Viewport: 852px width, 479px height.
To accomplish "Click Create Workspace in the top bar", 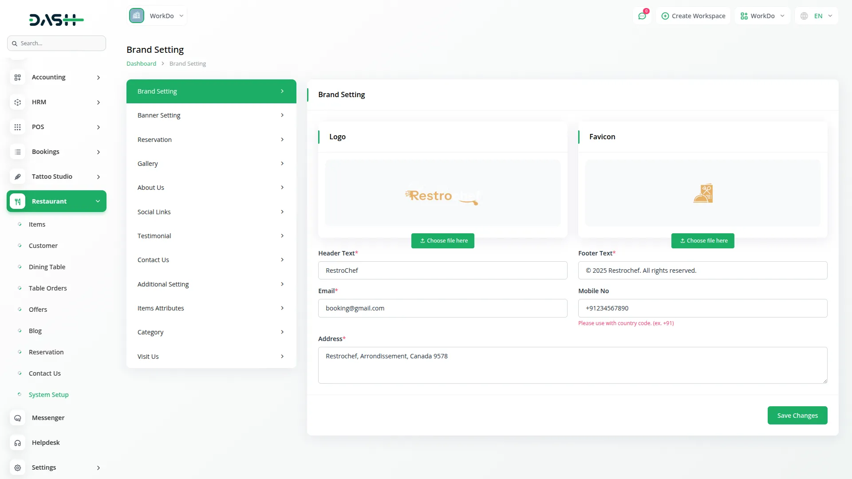I will point(694,16).
